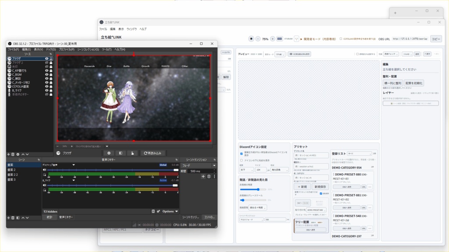This screenshot has height=252, width=449.
Task: Expand B_マイク mixer dropdown arrow
Action: coord(74,180)
